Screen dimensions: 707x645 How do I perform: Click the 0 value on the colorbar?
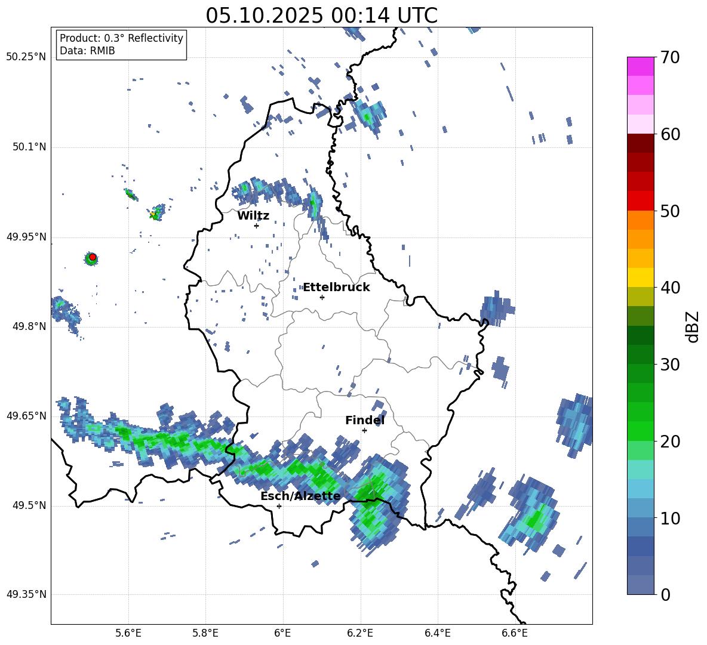click(665, 594)
